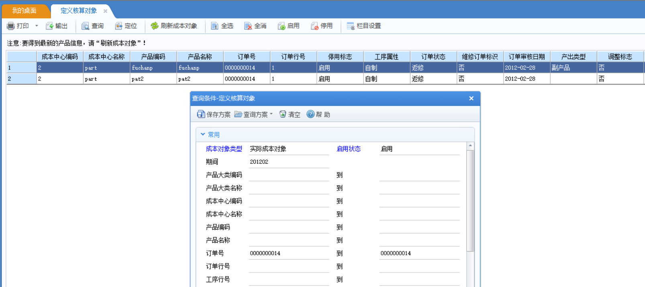Click the 成本对象类型 field showing 实际成本对象
Screen dimensions: 645x287
289,149
